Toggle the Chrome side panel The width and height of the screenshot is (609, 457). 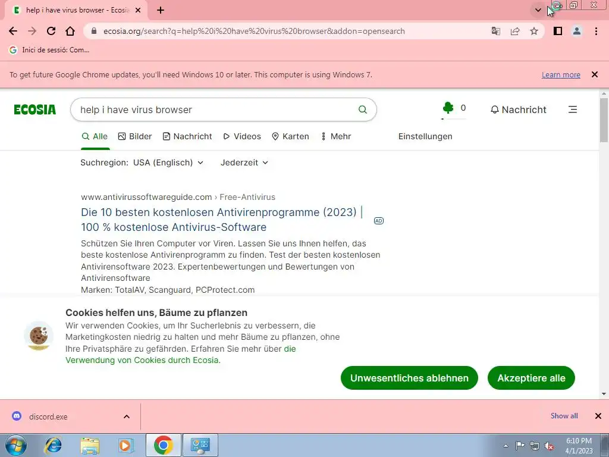point(558,31)
